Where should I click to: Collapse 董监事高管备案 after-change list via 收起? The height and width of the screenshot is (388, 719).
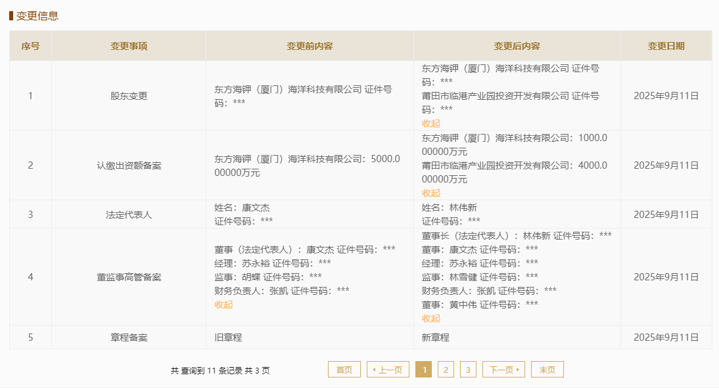pyautogui.click(x=430, y=318)
